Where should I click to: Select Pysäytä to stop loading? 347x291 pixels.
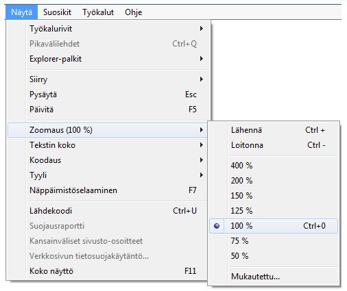(x=108, y=94)
